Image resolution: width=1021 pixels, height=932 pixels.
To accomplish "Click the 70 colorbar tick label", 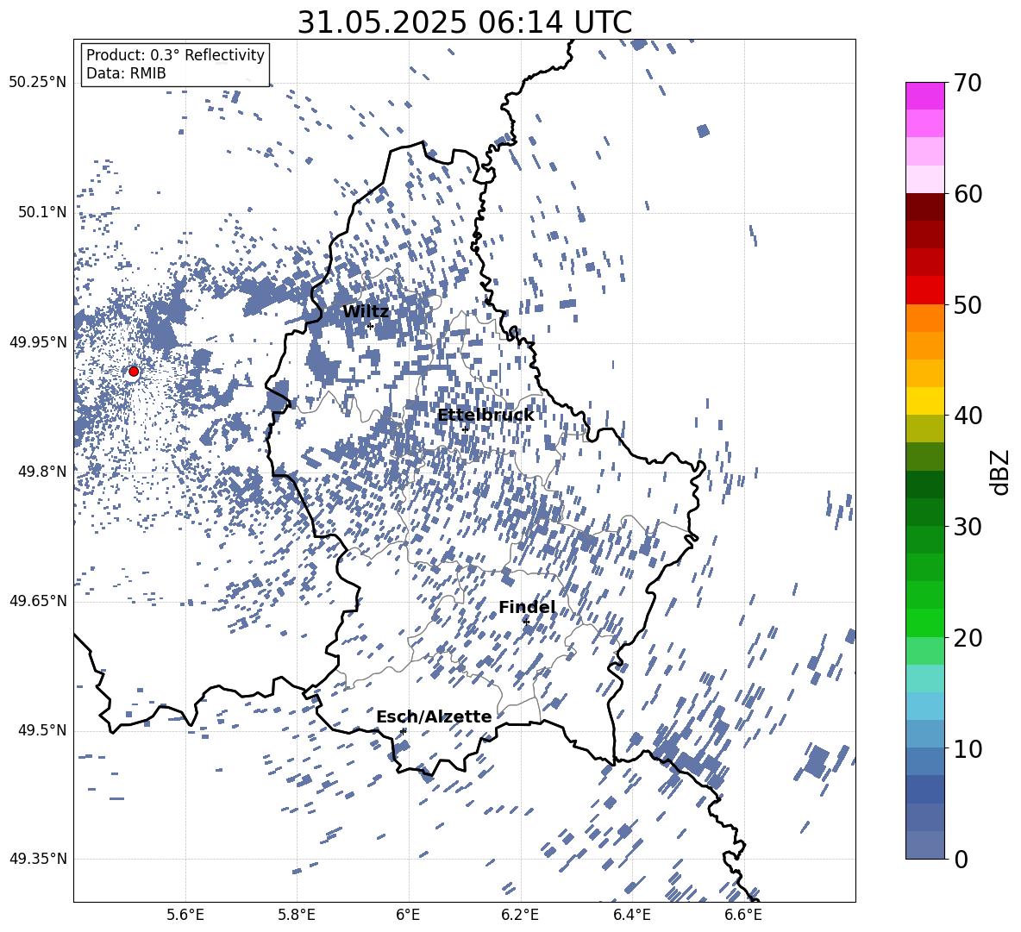I will point(968,84).
